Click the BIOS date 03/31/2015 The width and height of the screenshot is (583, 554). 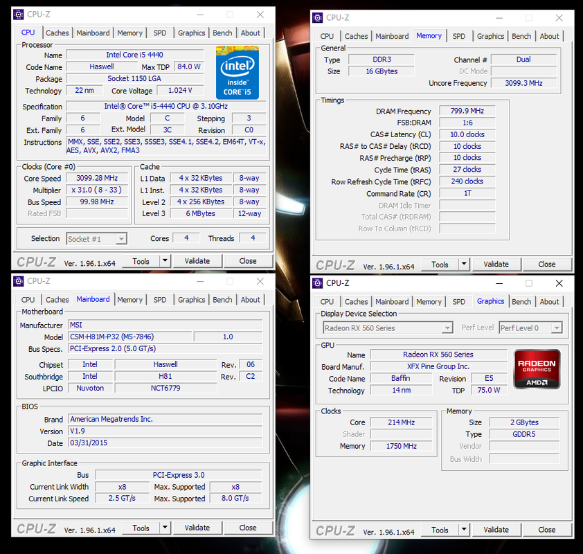point(165,443)
